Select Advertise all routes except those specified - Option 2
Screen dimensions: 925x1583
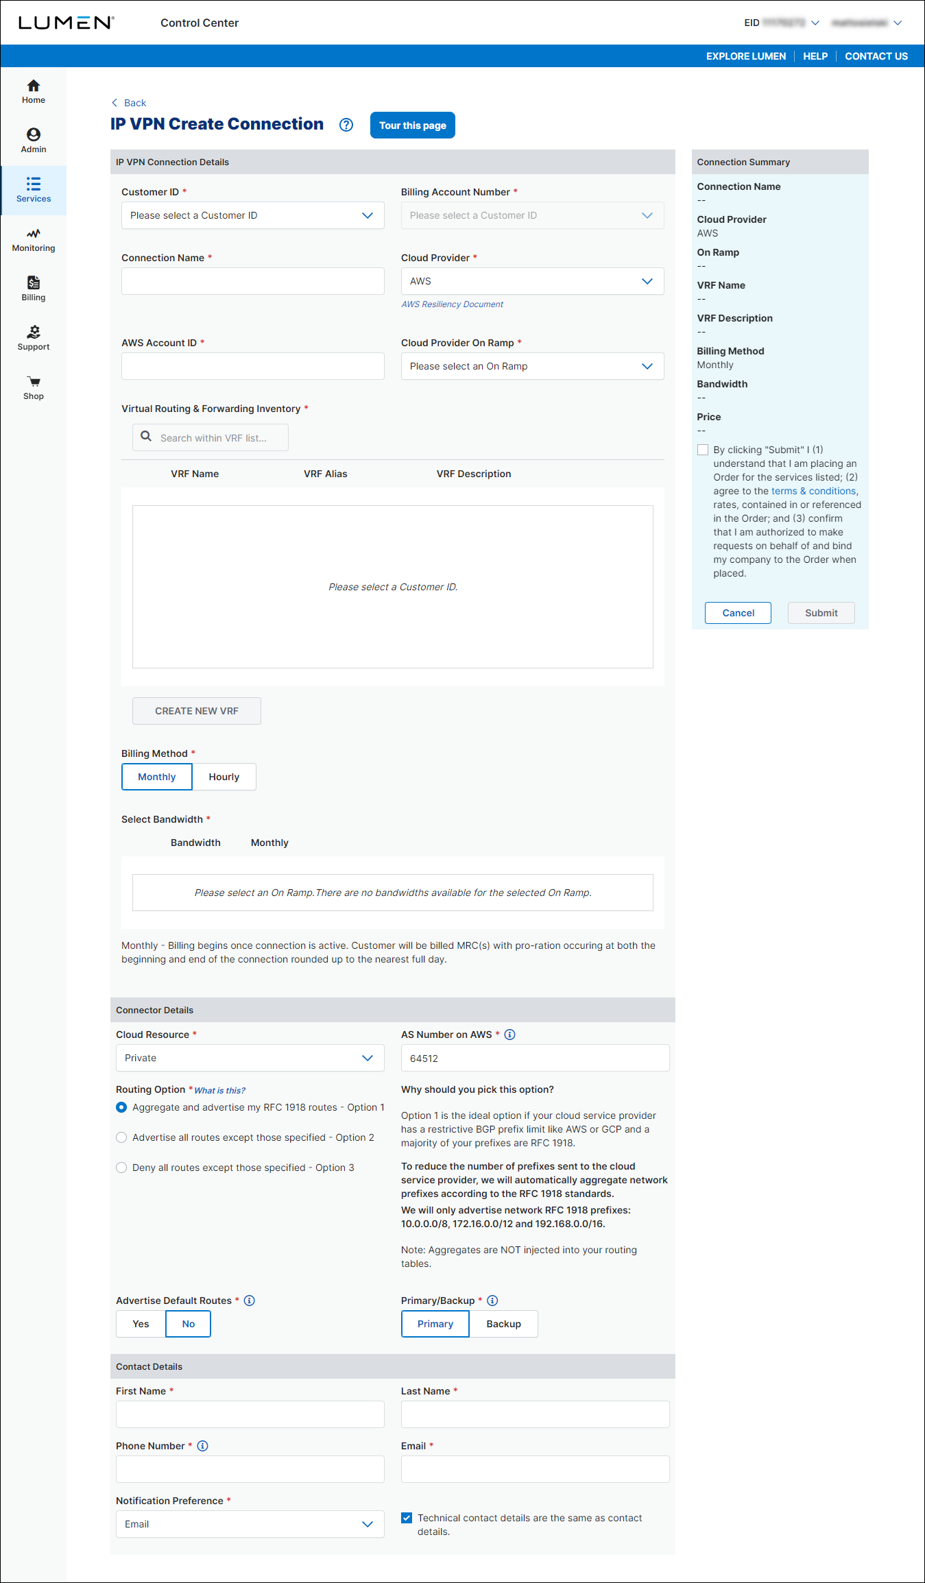pos(121,1137)
